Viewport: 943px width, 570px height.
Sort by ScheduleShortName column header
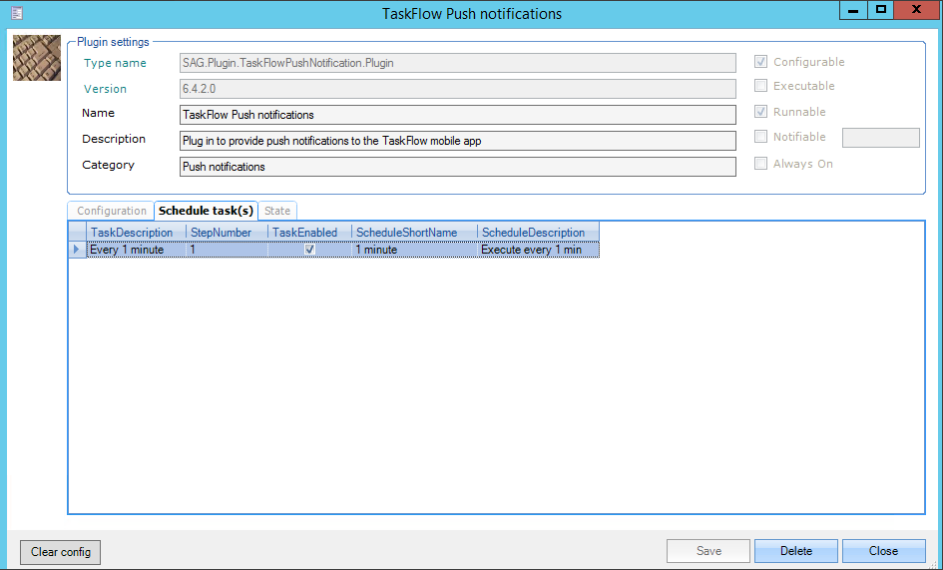(414, 233)
